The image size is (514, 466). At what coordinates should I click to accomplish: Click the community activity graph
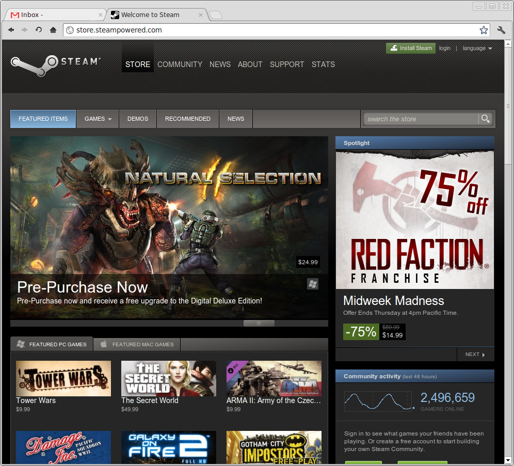pos(378,401)
